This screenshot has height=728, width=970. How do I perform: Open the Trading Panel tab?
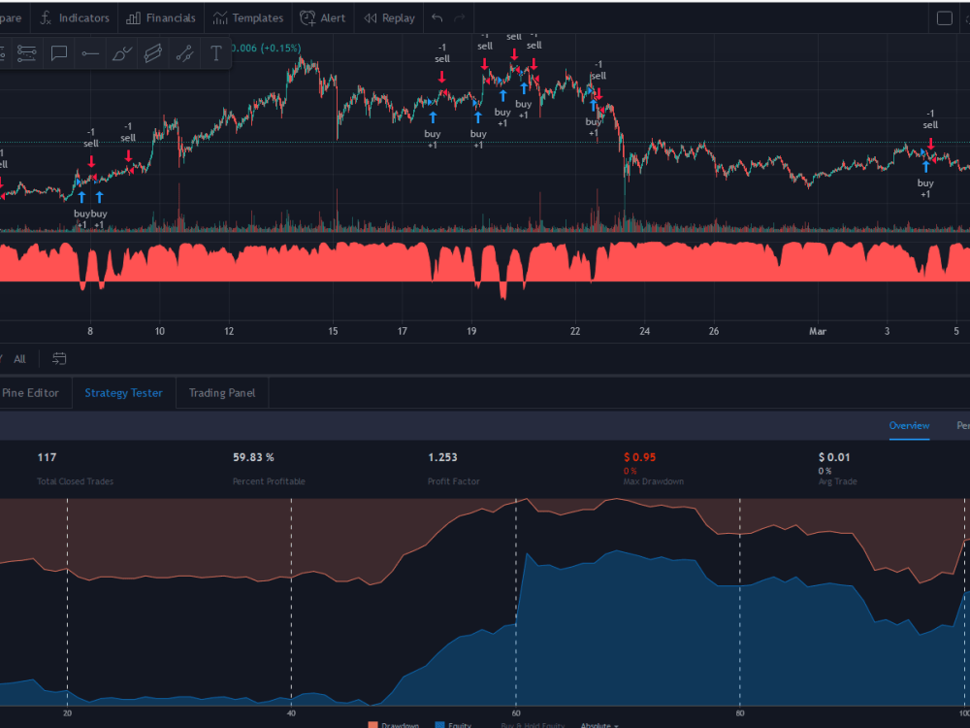[221, 392]
